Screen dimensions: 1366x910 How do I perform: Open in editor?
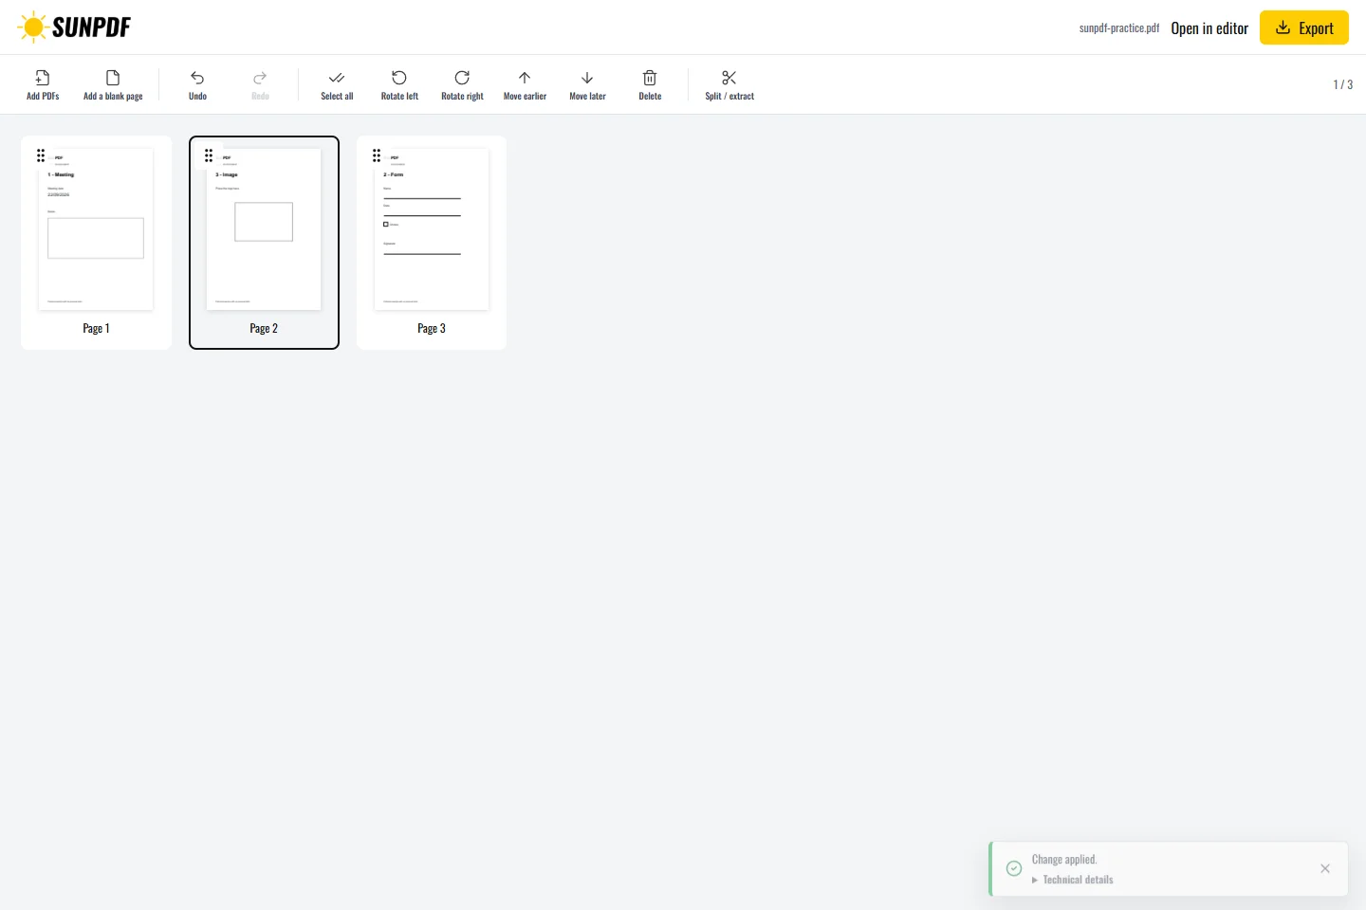[1209, 28]
